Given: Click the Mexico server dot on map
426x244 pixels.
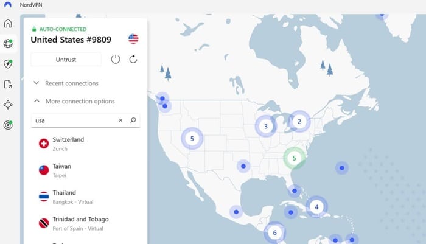Looking at the screenshot, I should 236,212.
